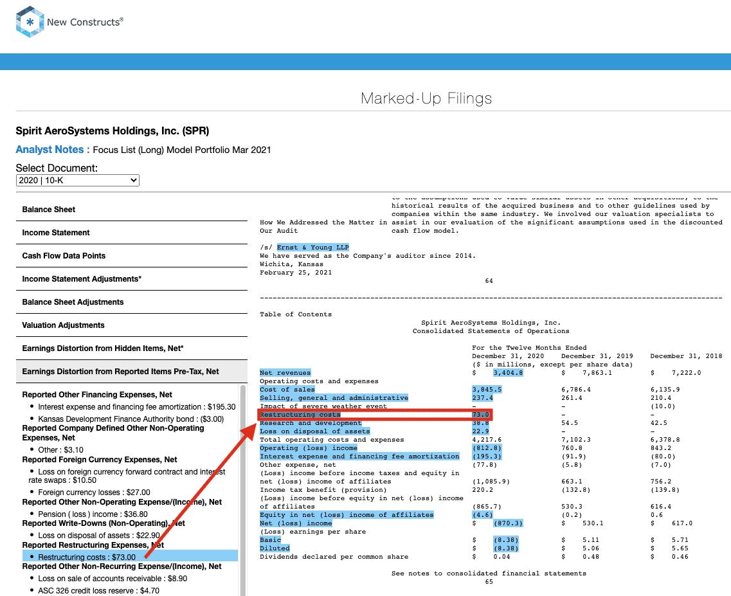Click Reported Foreign Currency Expenses, Net heading
The width and height of the screenshot is (731, 596).
point(100,460)
